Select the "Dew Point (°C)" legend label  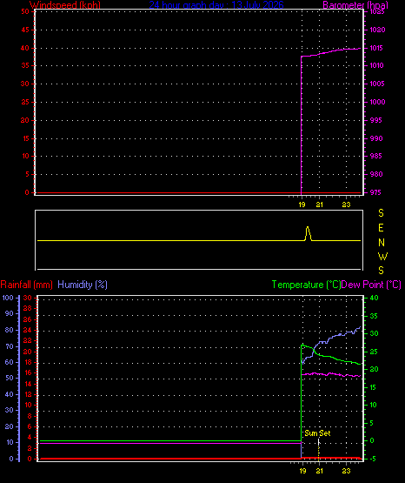pos(371,285)
